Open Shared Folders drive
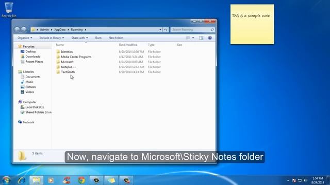 [x=38, y=112]
